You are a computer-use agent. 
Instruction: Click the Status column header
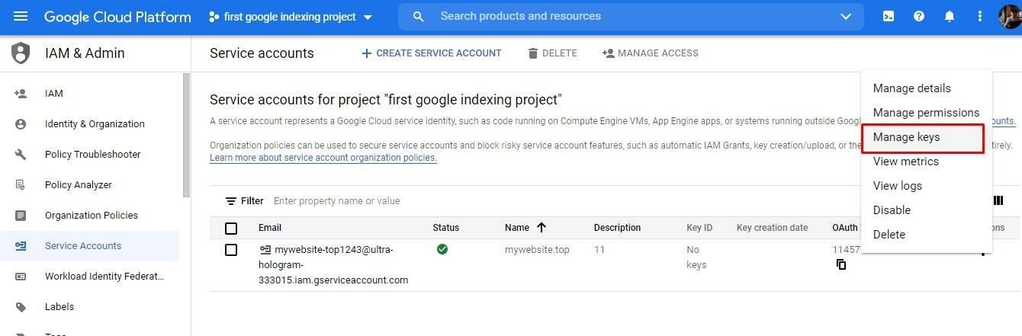point(446,228)
